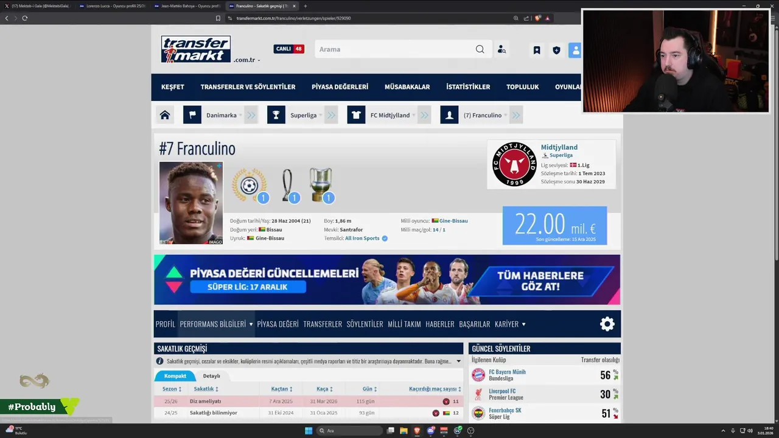Viewport: 779px width, 438px height.
Task: Click the Bayern Münih club logo
Action: pyautogui.click(x=478, y=375)
